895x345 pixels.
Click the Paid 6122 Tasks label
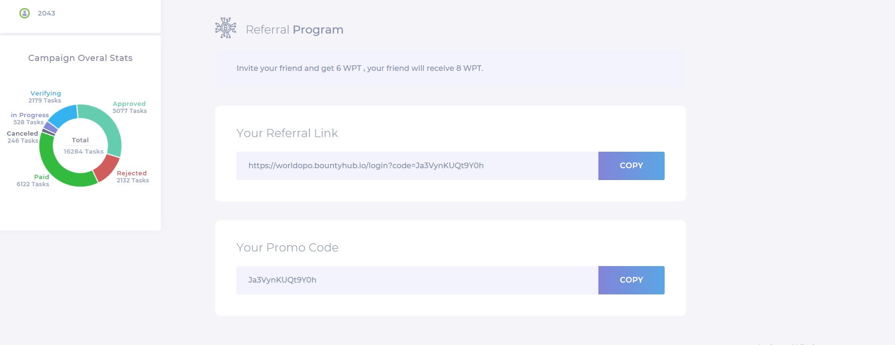pos(34,181)
